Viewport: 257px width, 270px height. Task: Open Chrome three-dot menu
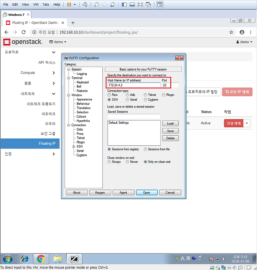pyautogui.click(x=251, y=32)
